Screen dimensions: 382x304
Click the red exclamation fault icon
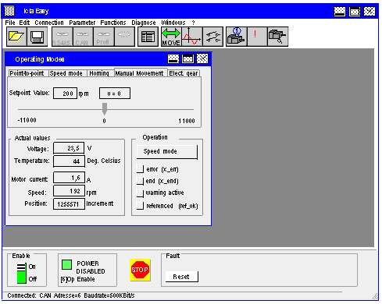pyautogui.click(x=256, y=37)
